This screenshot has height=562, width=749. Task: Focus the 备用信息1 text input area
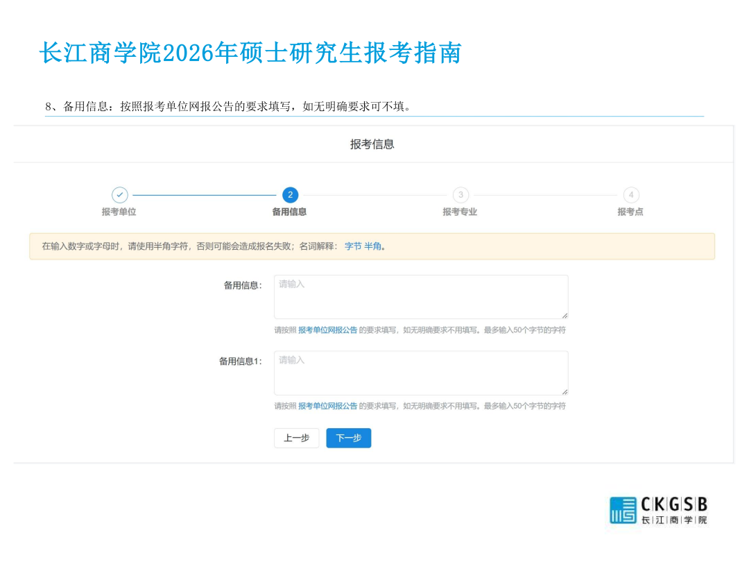click(420, 373)
